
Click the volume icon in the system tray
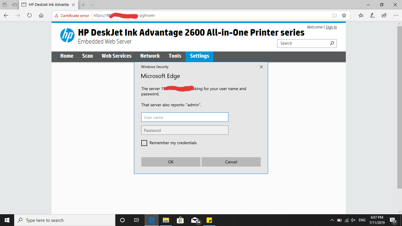coord(353,220)
